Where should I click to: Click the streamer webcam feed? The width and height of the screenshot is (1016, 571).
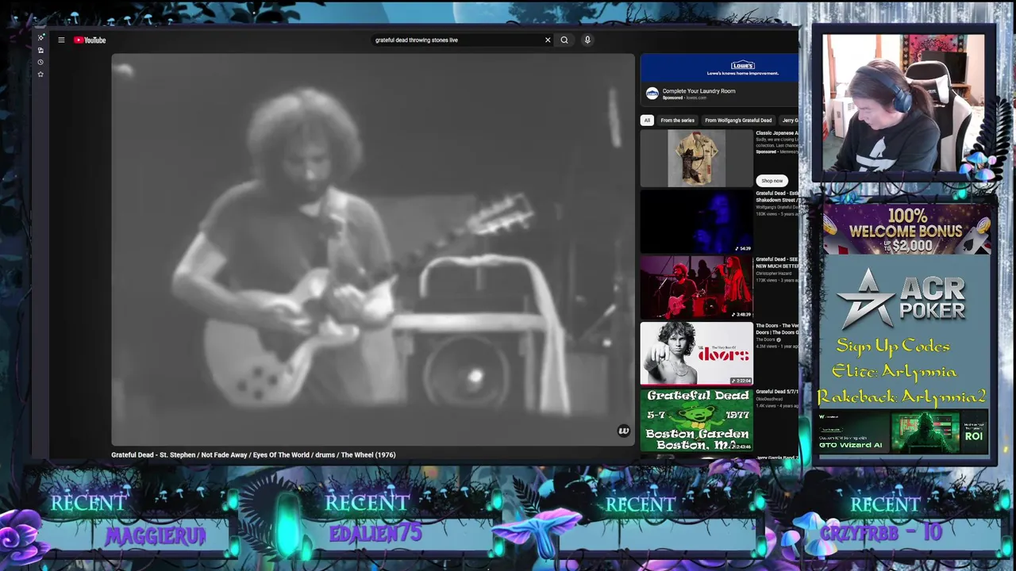coord(903,103)
